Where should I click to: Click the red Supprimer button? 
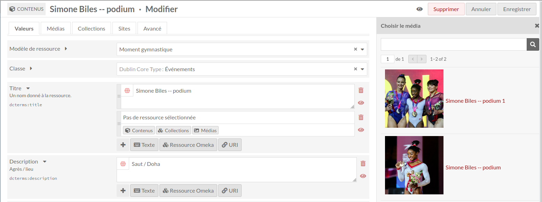pos(446,9)
